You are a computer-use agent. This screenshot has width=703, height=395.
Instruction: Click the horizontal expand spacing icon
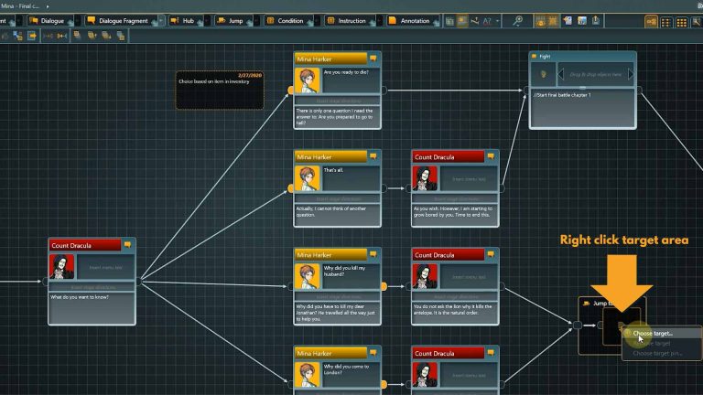tap(62, 36)
